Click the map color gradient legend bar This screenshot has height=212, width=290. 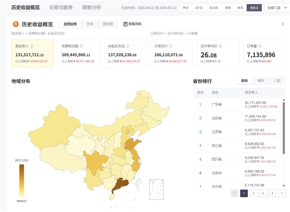[x=22, y=181]
